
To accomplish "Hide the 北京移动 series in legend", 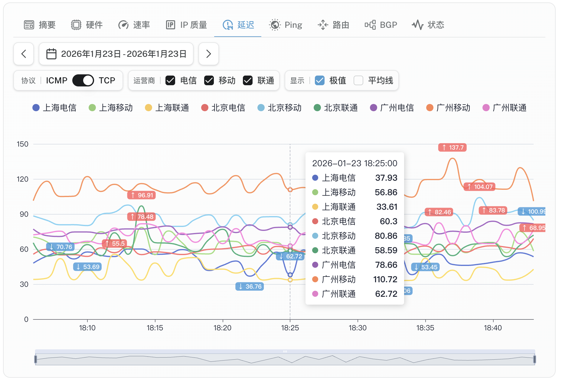I will pyautogui.click(x=279, y=108).
